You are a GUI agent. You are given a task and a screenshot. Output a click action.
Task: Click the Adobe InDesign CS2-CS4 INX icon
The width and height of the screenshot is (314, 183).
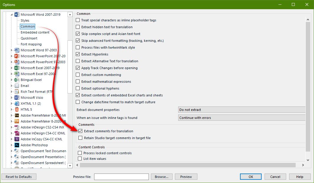(17, 127)
